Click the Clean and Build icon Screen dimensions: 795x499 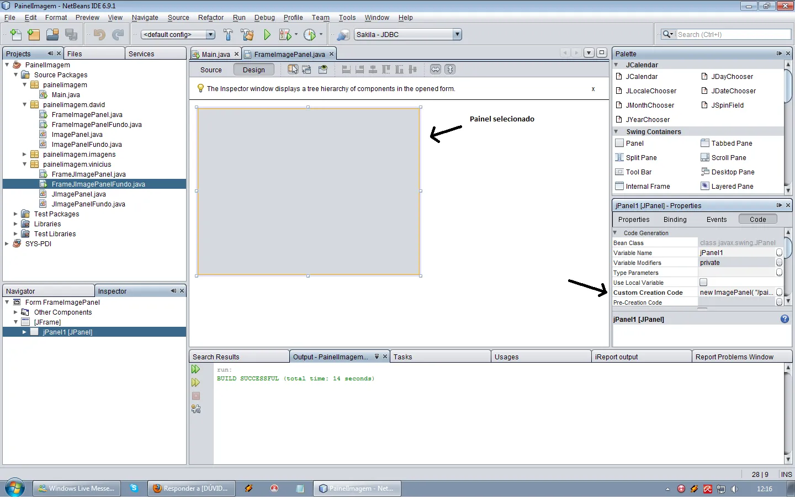click(x=247, y=35)
